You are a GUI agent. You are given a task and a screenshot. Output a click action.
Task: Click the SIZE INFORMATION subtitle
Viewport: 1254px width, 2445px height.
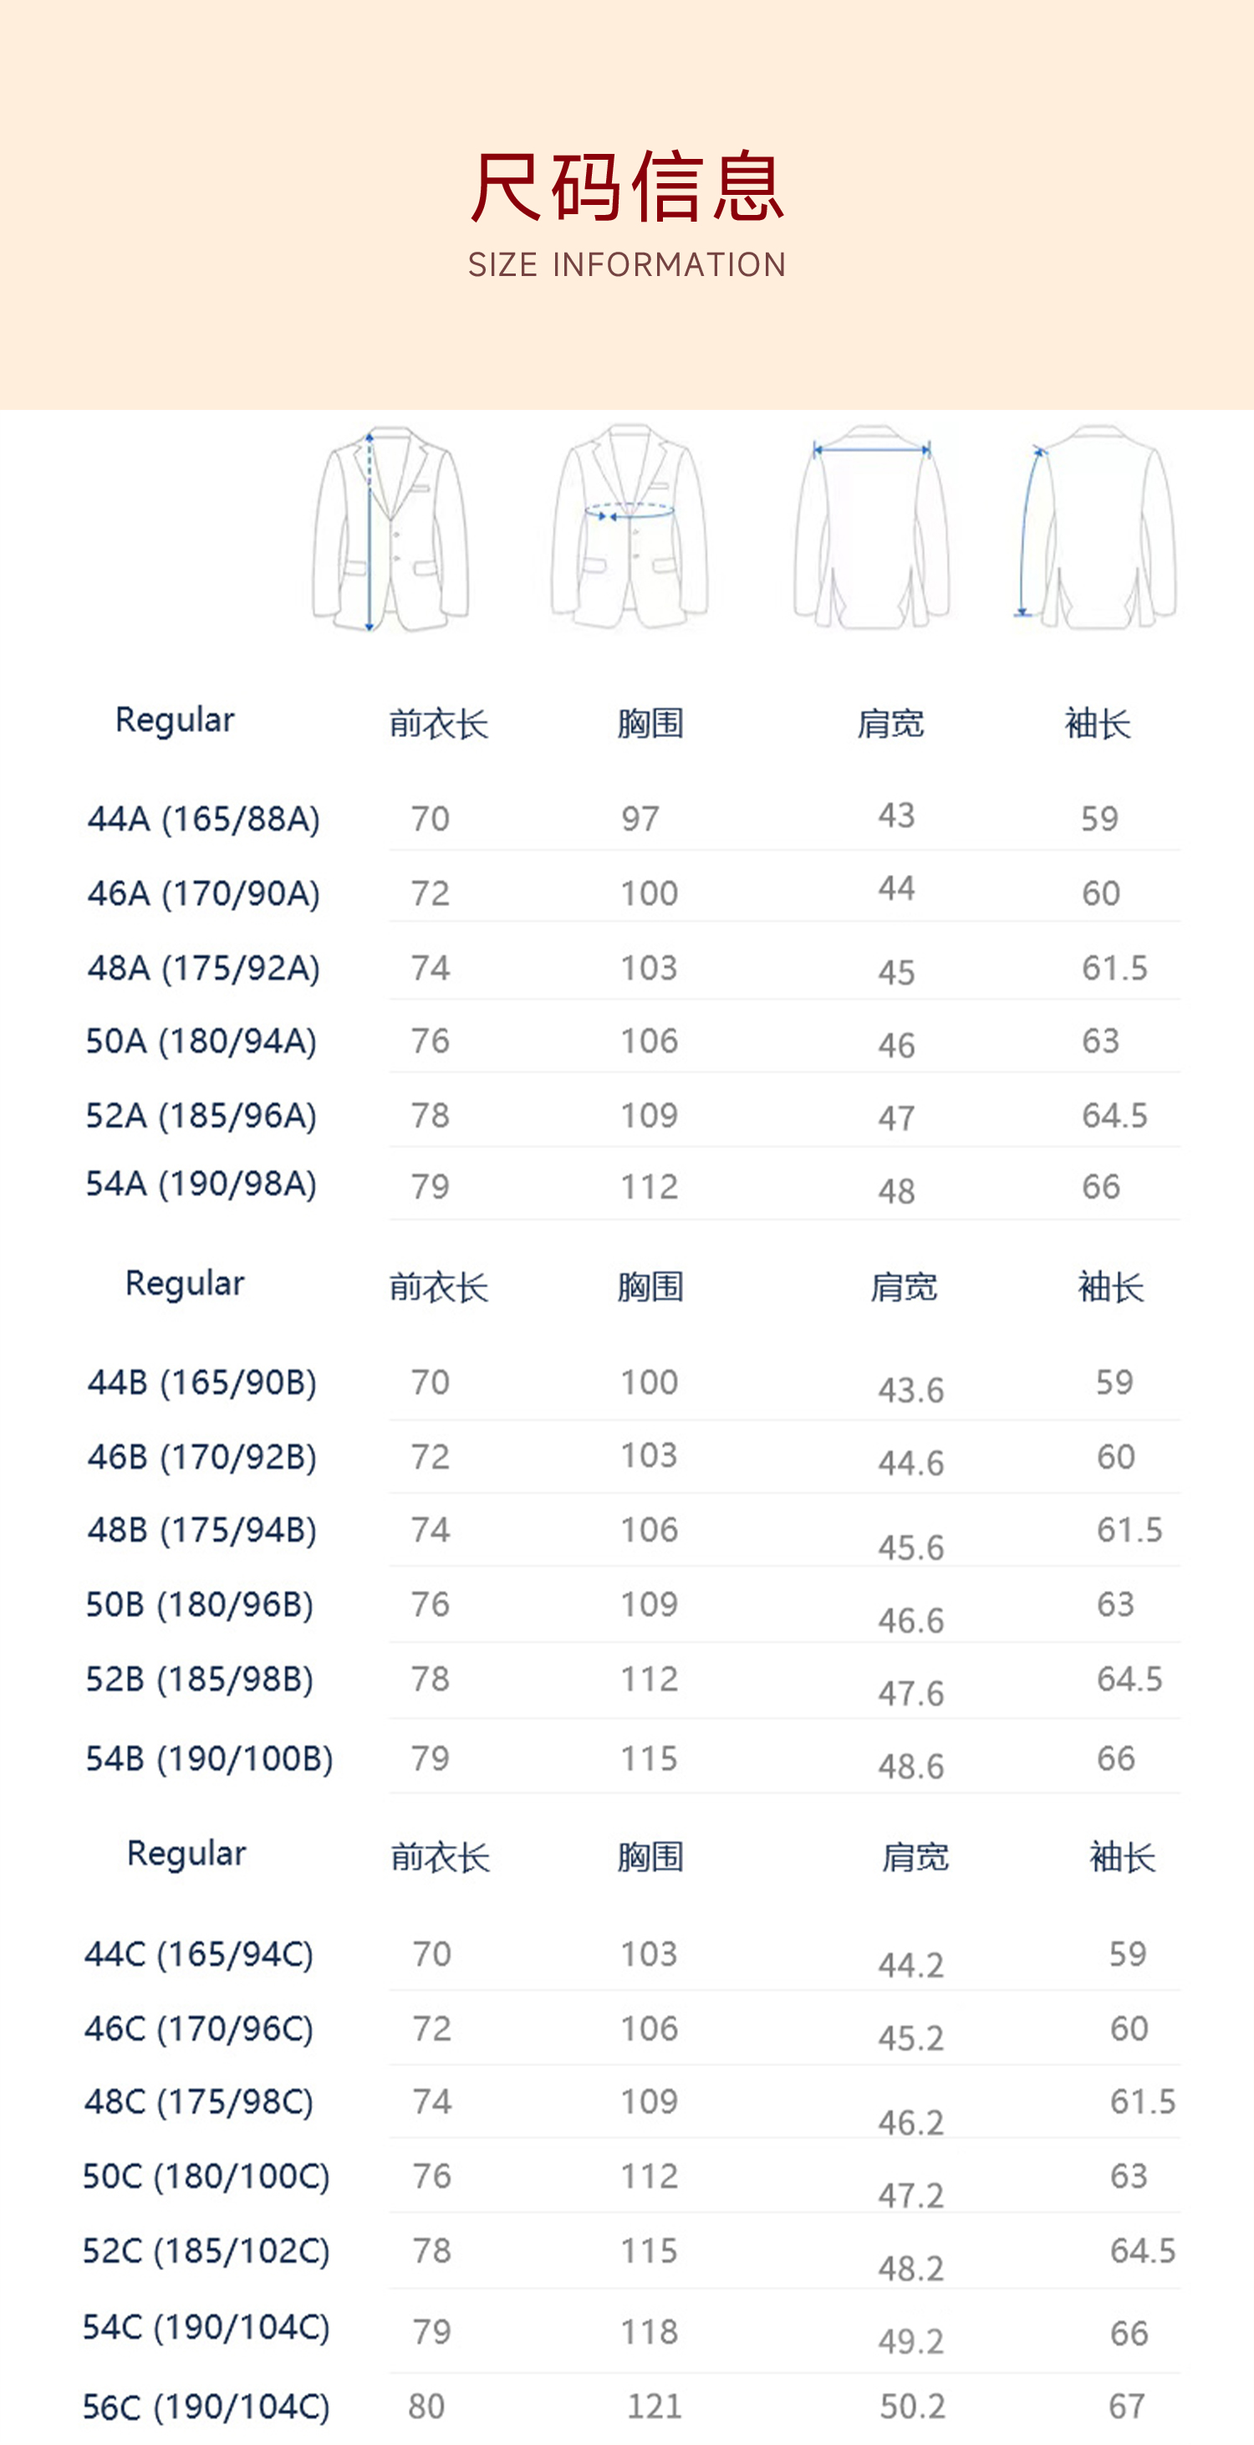[x=627, y=265]
